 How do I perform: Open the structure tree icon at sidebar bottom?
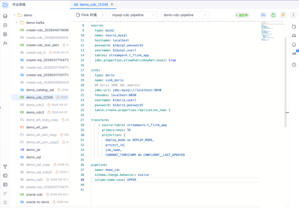[5, 202]
